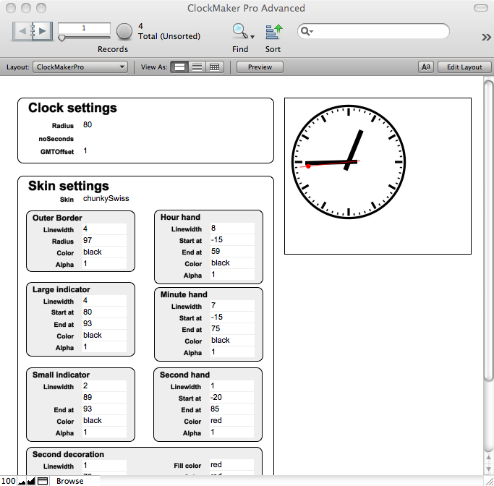Open the Browse mode popup menu

(x=70, y=481)
